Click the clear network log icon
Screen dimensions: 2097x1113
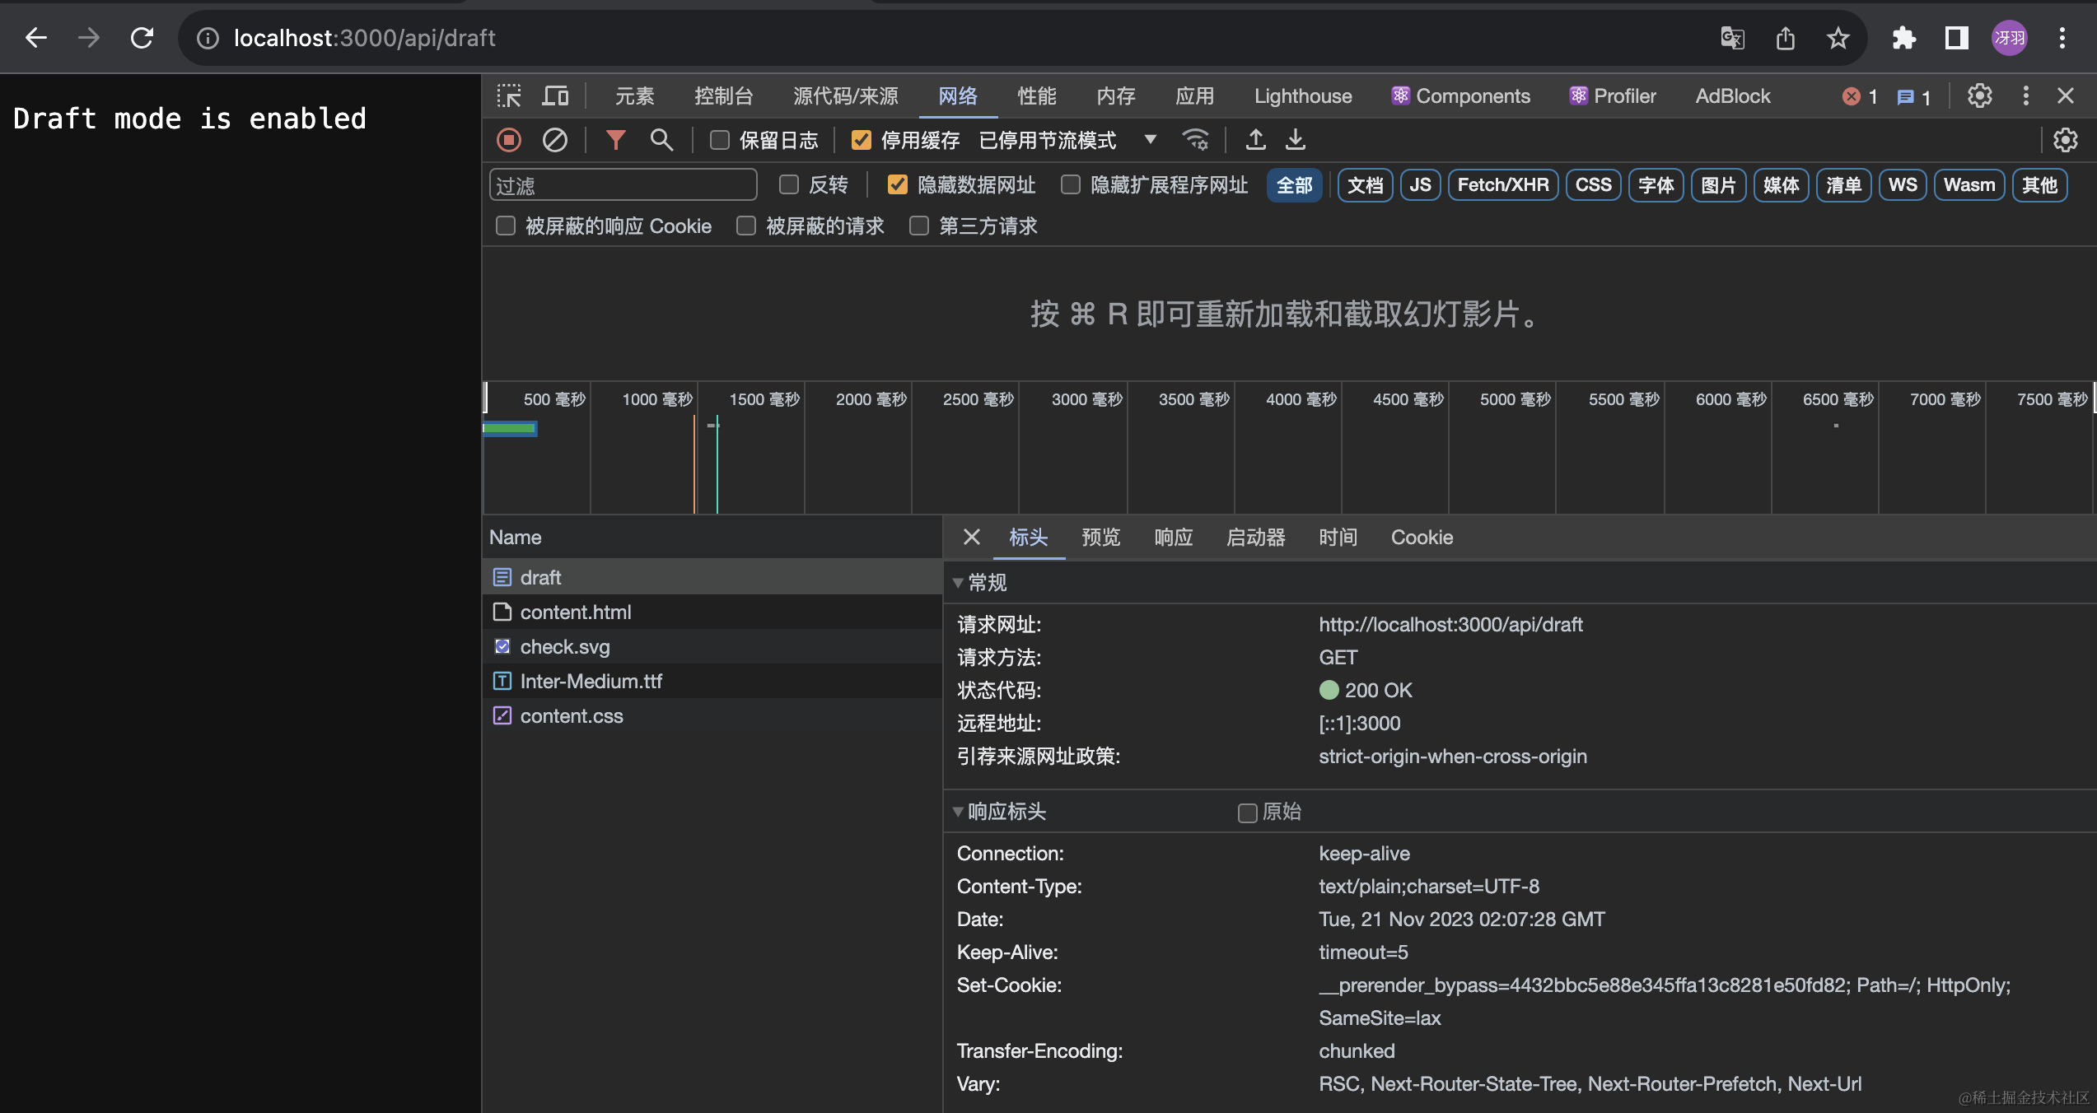coord(554,140)
